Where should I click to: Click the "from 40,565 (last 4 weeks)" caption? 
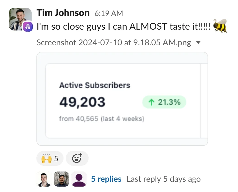pos(102,119)
